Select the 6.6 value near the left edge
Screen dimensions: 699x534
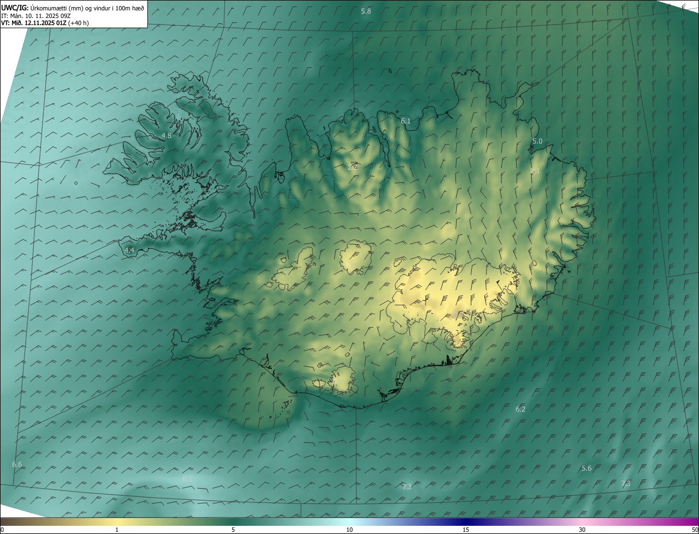click(x=17, y=464)
